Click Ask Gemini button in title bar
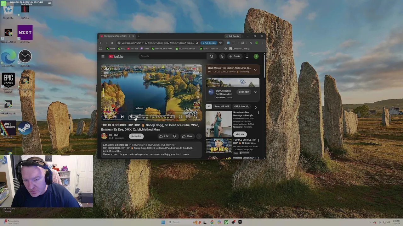403x226 pixels. coord(232,36)
